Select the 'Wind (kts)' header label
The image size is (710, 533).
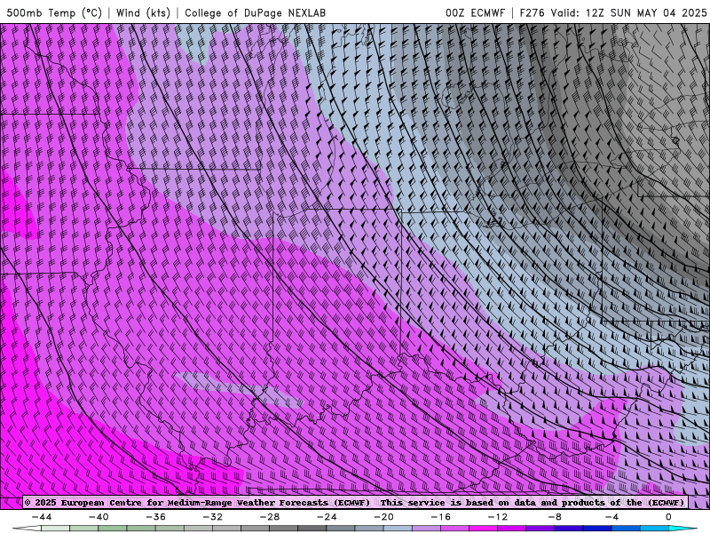(x=143, y=12)
